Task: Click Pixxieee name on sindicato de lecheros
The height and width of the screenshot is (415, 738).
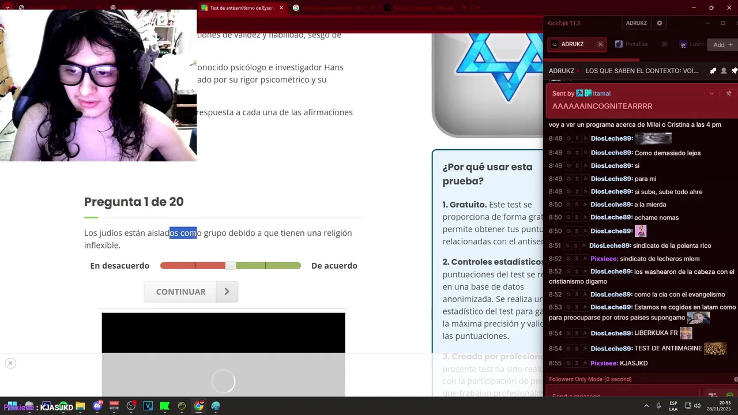Action: click(604, 259)
